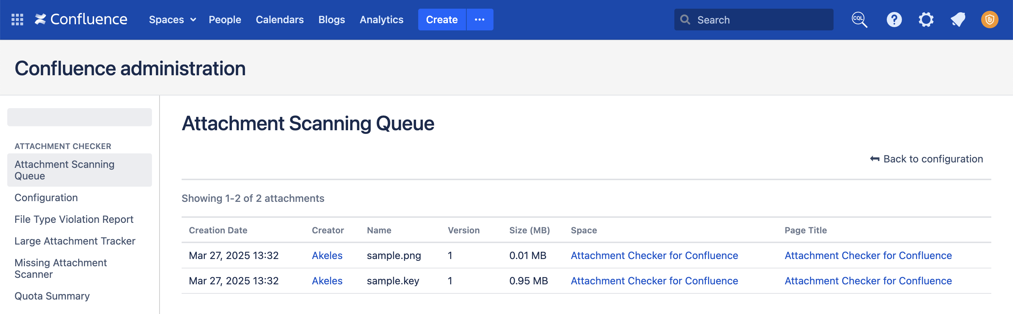The image size is (1013, 314).
Task: Open the Space link for sample.key row
Action: pyautogui.click(x=654, y=281)
